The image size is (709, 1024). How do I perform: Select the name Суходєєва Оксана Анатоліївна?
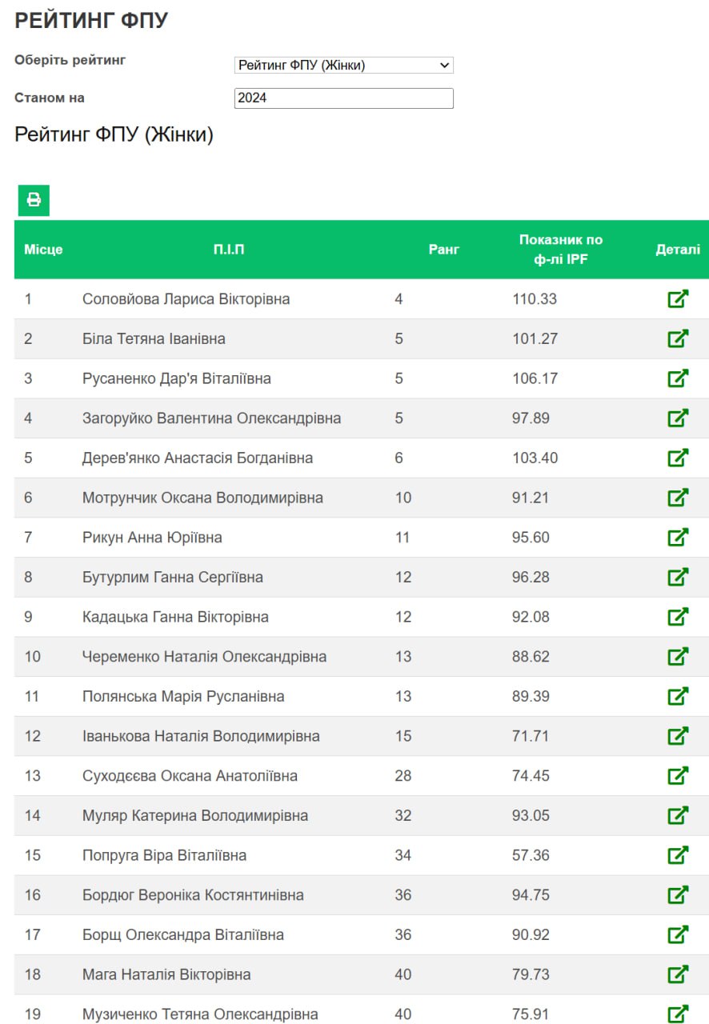tap(190, 776)
